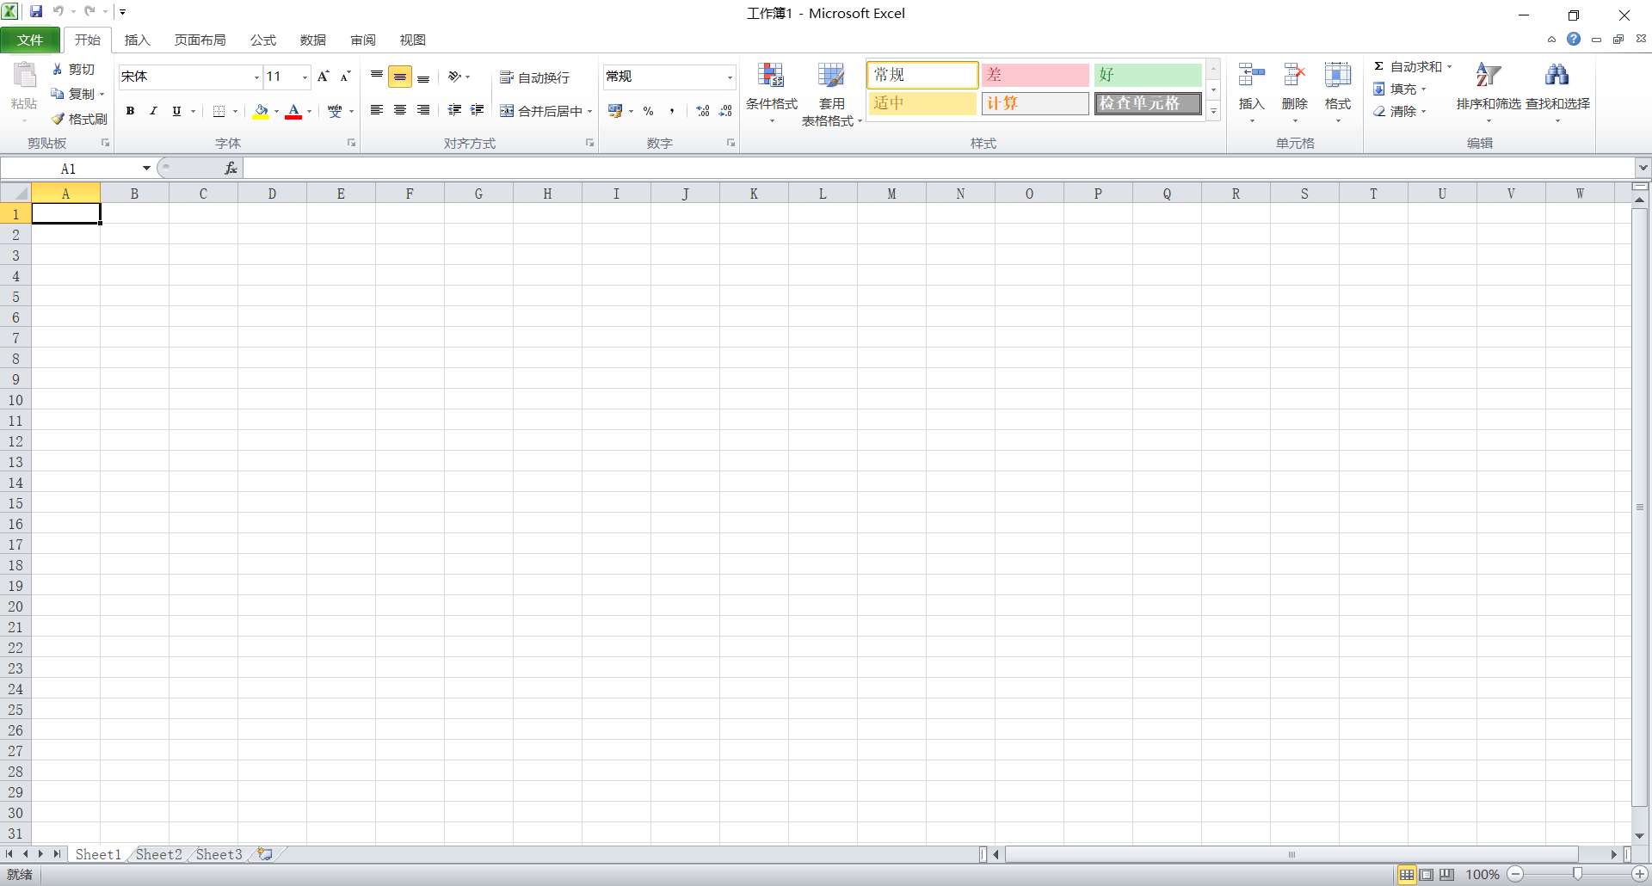Switch to the Data (数据) tab
This screenshot has height=886, width=1652.
coord(313,40)
